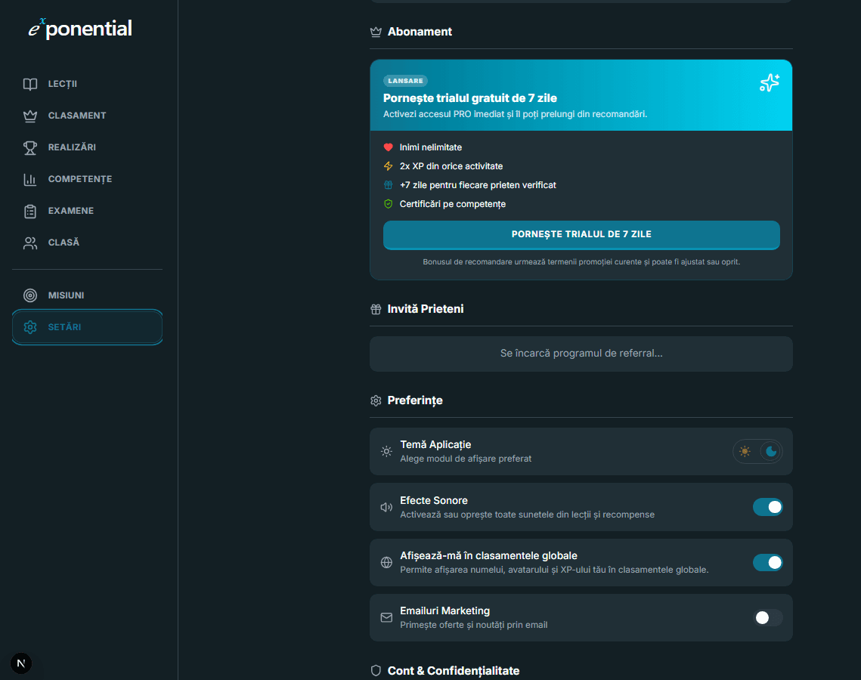Click the 'Abonament' section heading

[x=420, y=32]
